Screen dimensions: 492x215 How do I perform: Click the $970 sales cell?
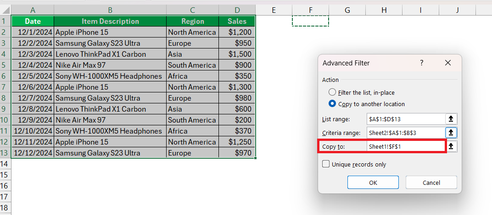coord(237,153)
